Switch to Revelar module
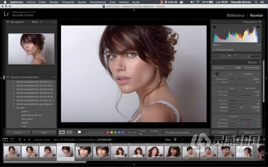268x167 pixels. tap(256, 15)
